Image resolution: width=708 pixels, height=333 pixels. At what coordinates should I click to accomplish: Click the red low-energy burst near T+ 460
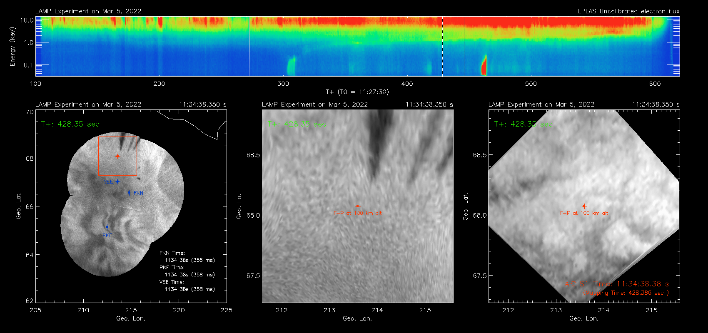(484, 65)
